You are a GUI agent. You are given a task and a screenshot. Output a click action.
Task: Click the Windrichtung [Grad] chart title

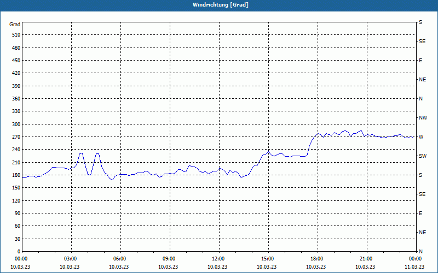(221, 5)
